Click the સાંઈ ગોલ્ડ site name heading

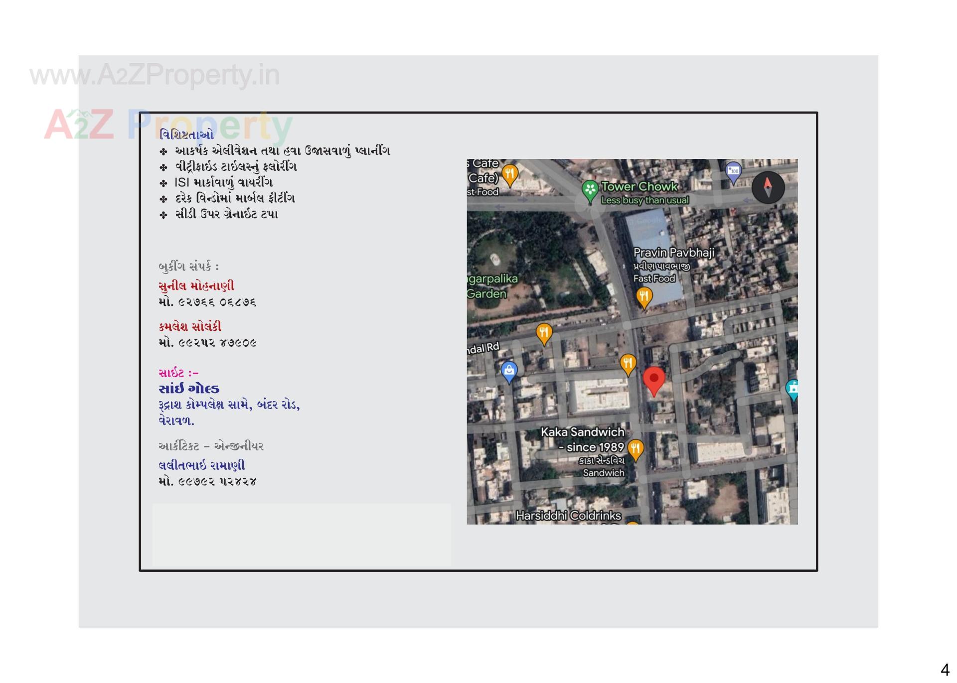pyautogui.click(x=189, y=389)
